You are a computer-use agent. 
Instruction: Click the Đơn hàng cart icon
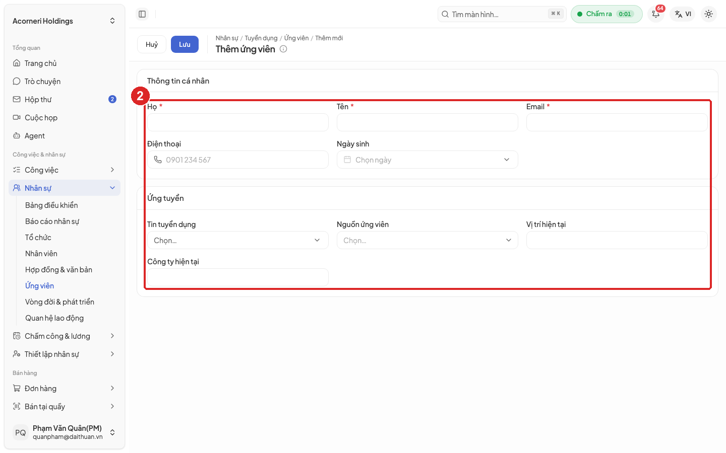(x=17, y=388)
